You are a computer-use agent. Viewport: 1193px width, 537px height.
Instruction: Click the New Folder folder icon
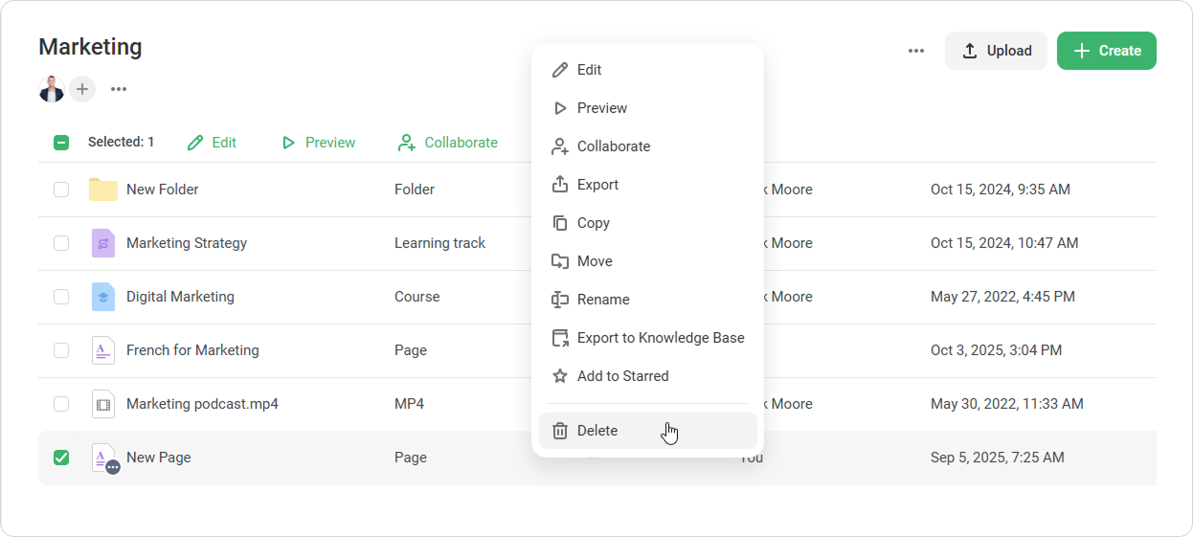[102, 190]
